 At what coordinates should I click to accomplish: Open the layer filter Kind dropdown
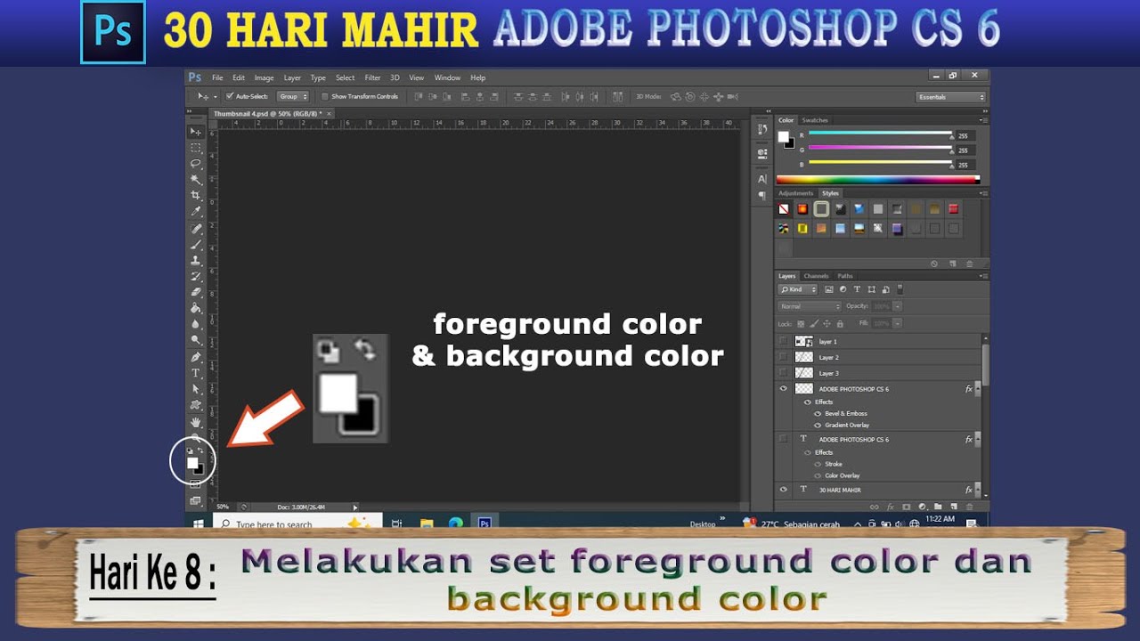[x=798, y=289]
